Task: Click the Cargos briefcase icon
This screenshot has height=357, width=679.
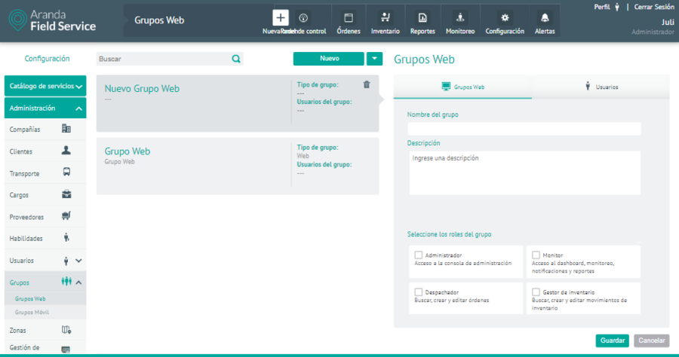Action: coord(66,194)
